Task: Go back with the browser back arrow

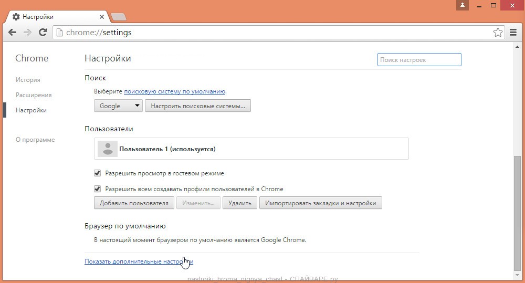Action: point(13,33)
